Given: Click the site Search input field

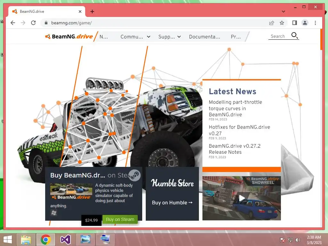Looking at the screenshot, I should pyautogui.click(x=279, y=36).
